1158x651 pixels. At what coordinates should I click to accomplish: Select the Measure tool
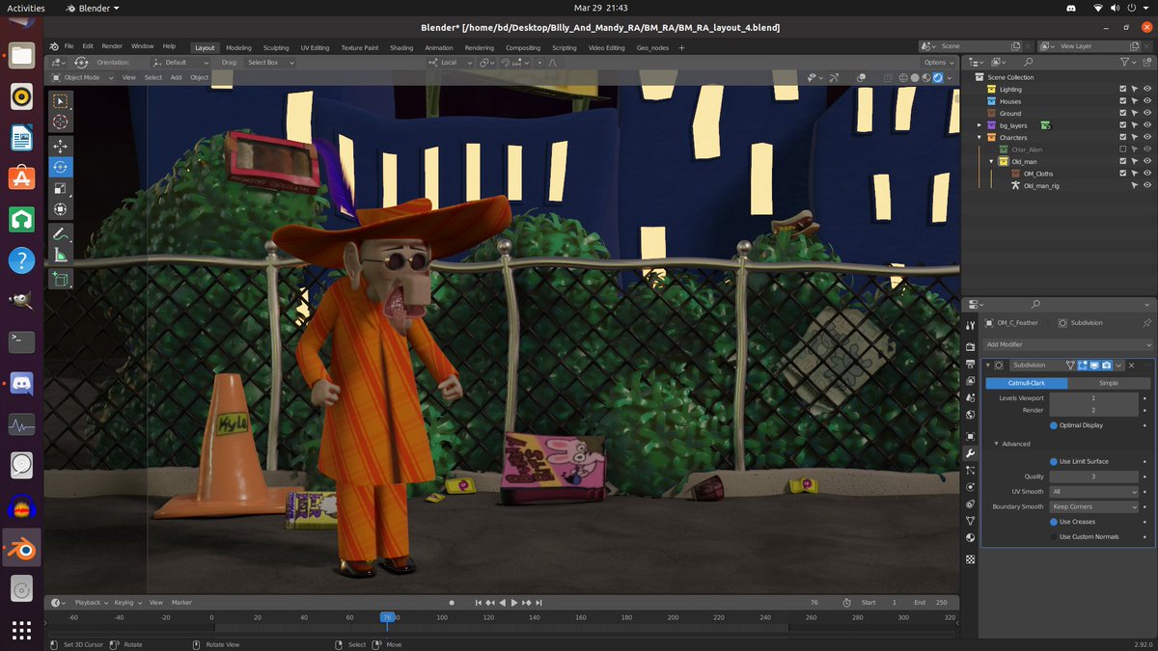(60, 255)
